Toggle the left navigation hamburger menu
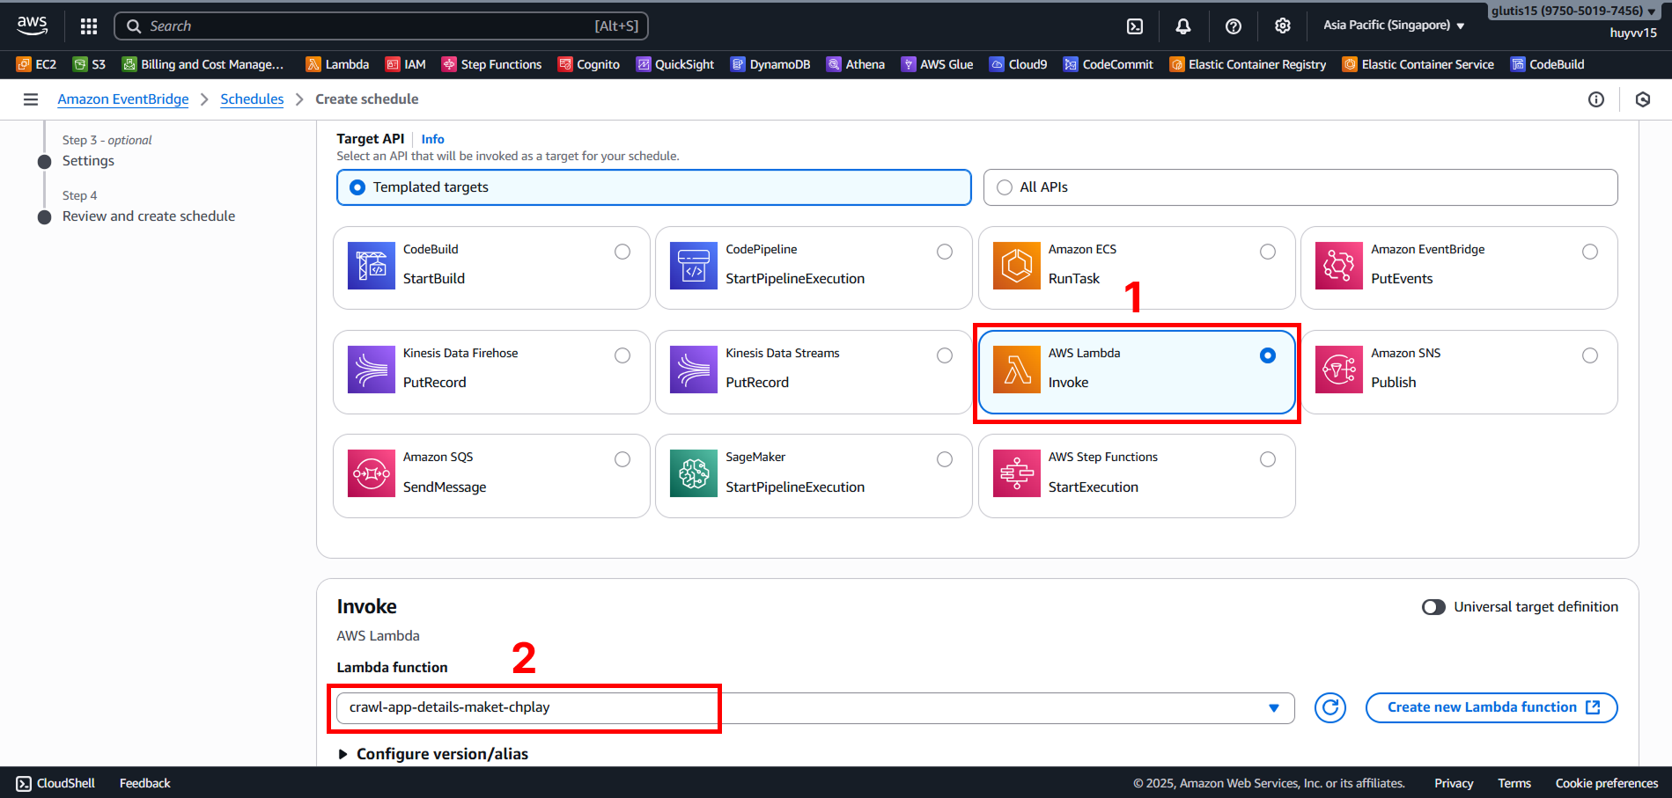Image resolution: width=1672 pixels, height=798 pixels. click(31, 99)
